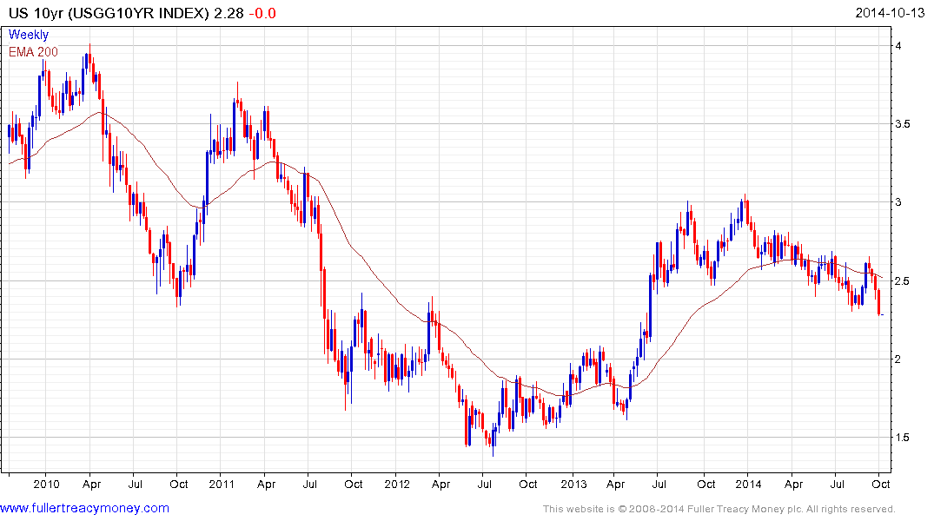
Task: Click the chart title US 10yr (USGG10YR INDEX)
Action: 109,13
